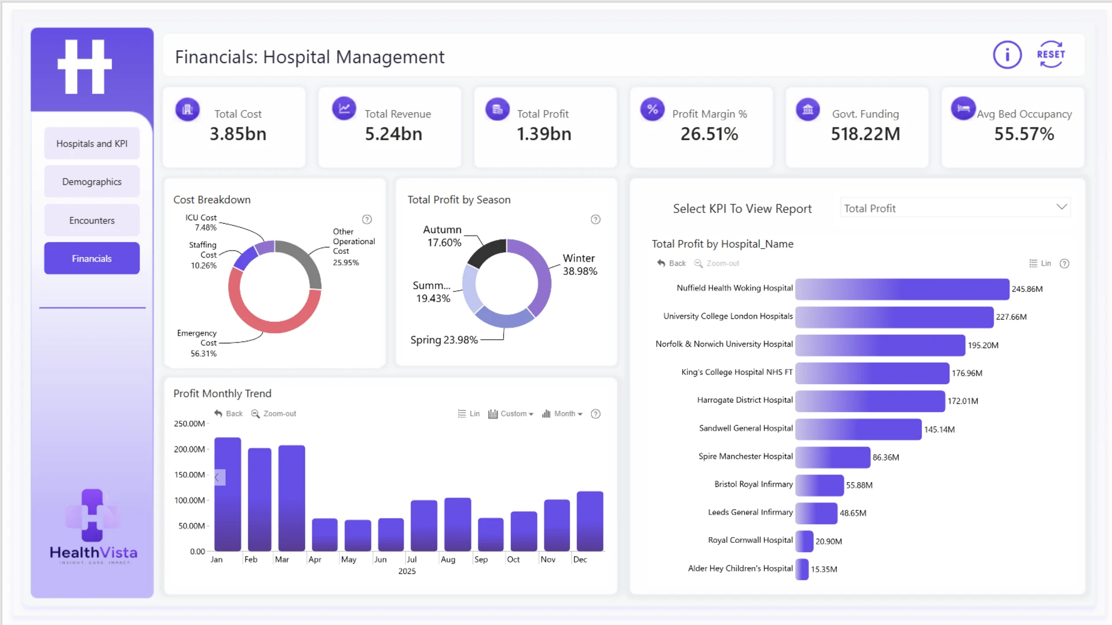
Task: Go to the Encounters page
Action: coord(92,220)
